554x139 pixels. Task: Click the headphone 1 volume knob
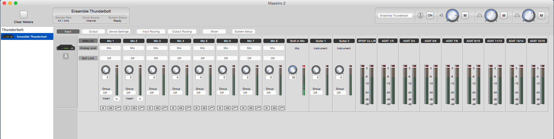[491, 15]
